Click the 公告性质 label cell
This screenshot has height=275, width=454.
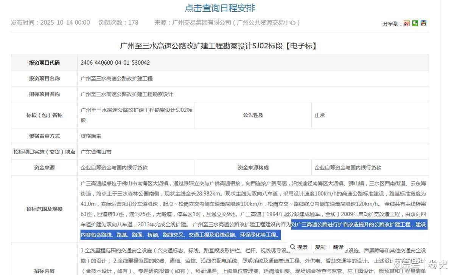(253, 115)
